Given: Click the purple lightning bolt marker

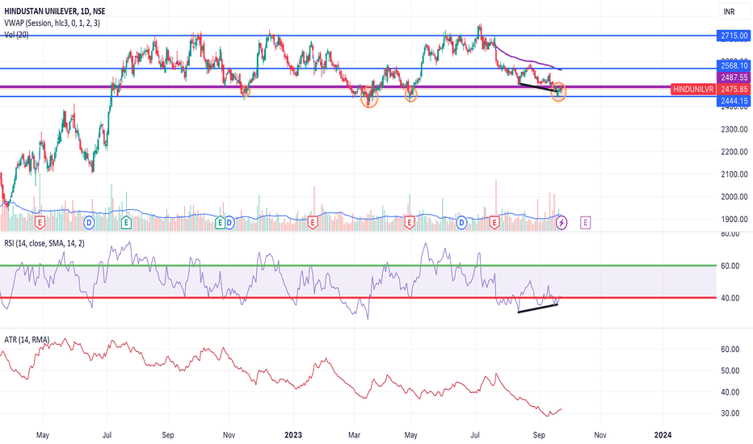Looking at the screenshot, I should 562,222.
